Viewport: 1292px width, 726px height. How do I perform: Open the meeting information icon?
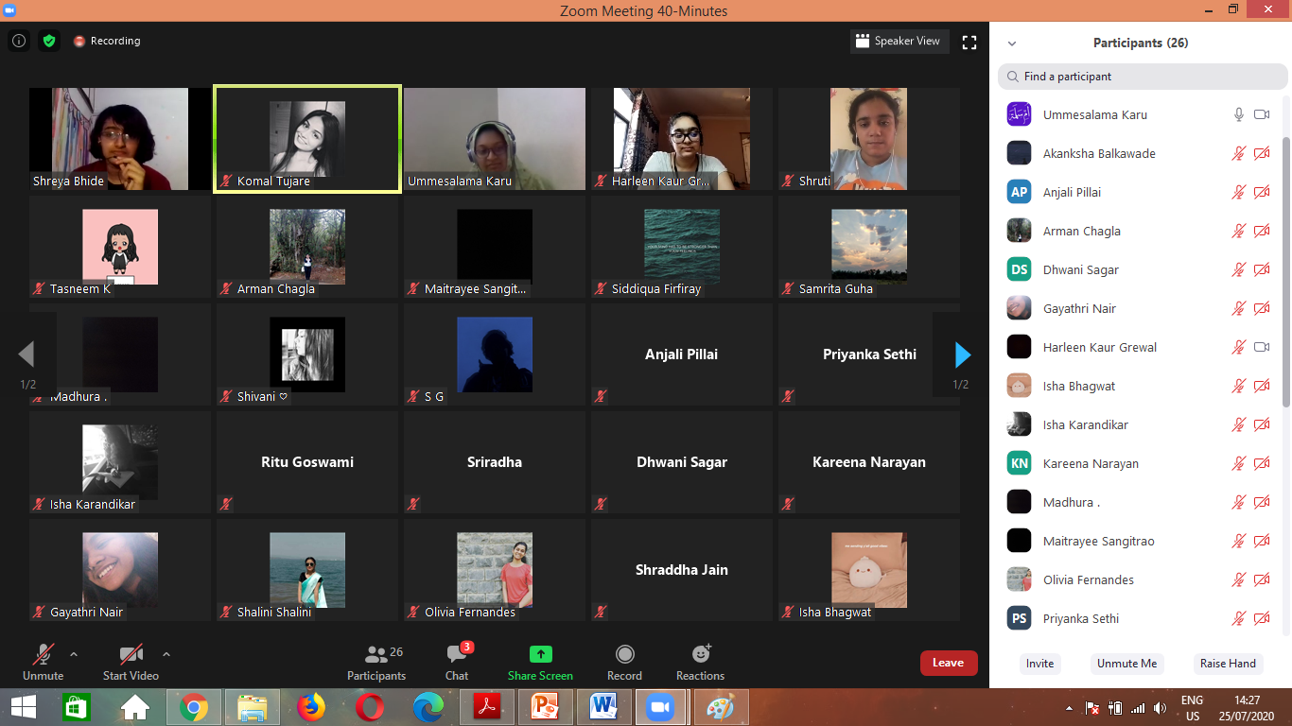click(18, 41)
